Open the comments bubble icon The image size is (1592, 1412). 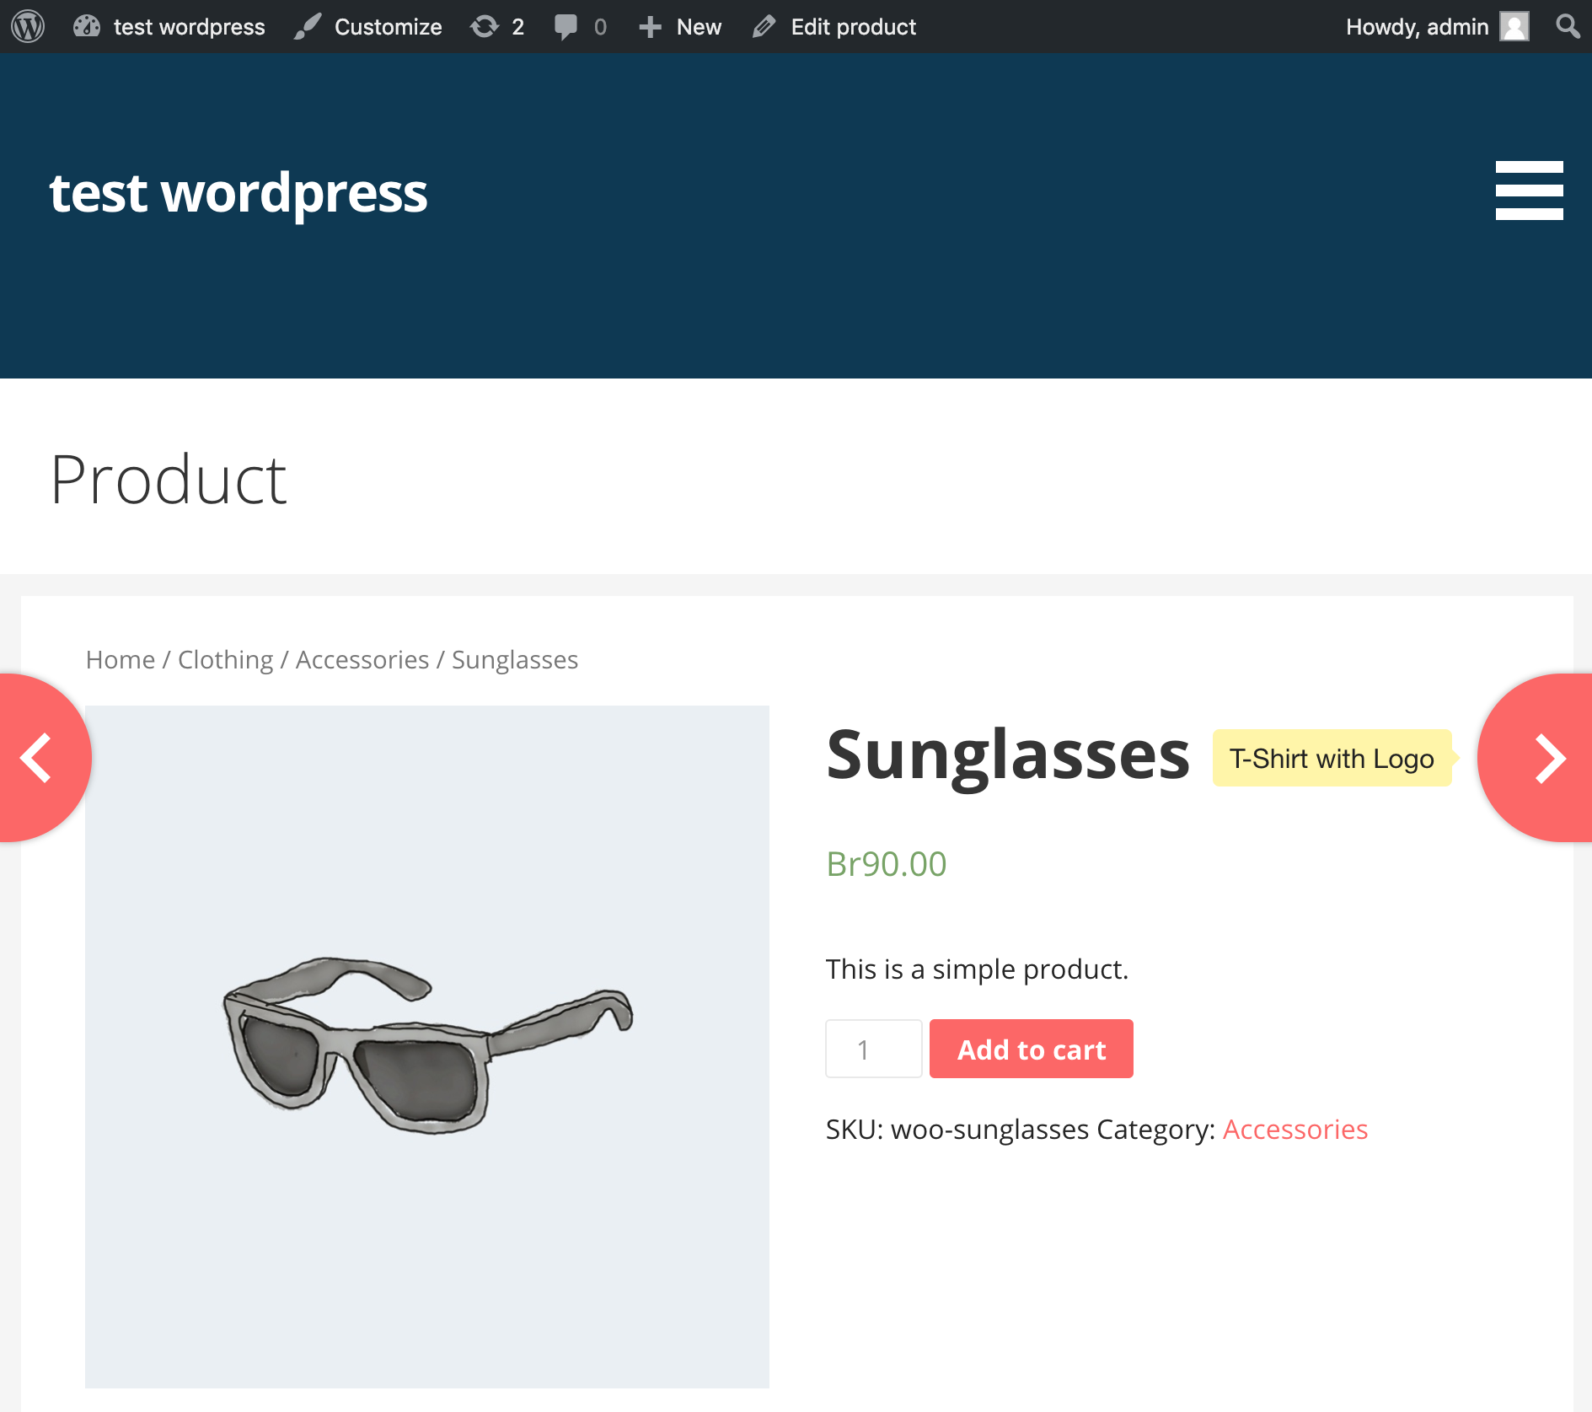566,27
